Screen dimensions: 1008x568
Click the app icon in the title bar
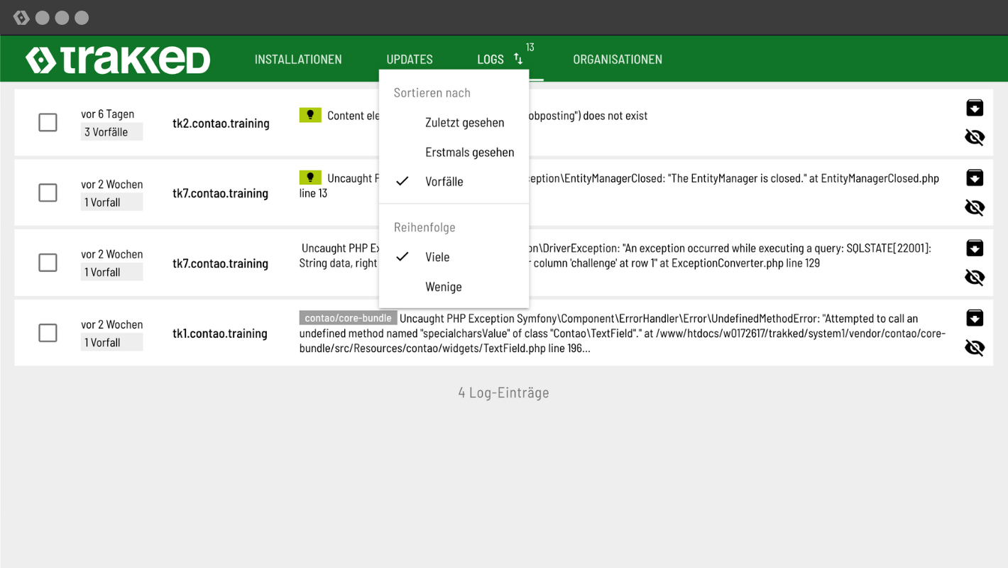(x=21, y=18)
